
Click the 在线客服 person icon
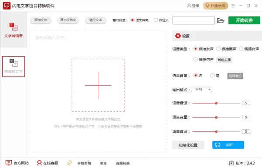[x=39, y=163]
